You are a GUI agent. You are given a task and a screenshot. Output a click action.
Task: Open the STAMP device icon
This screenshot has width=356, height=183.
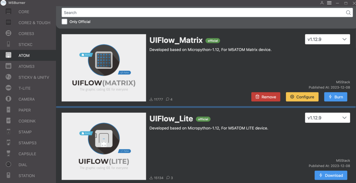click(9, 132)
